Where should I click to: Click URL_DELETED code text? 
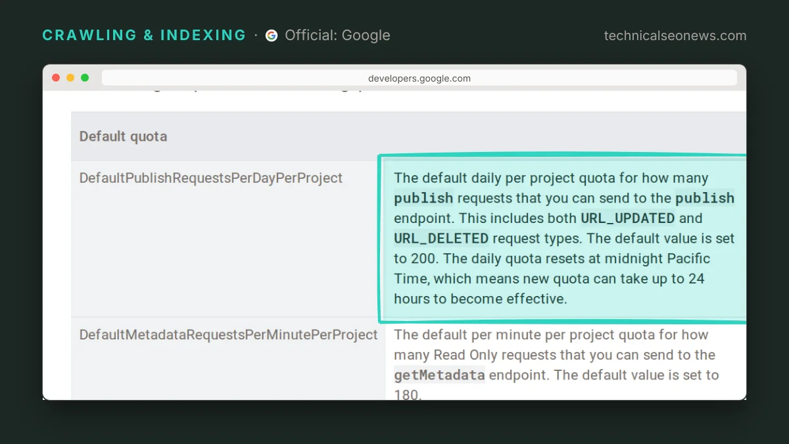pyautogui.click(x=442, y=238)
